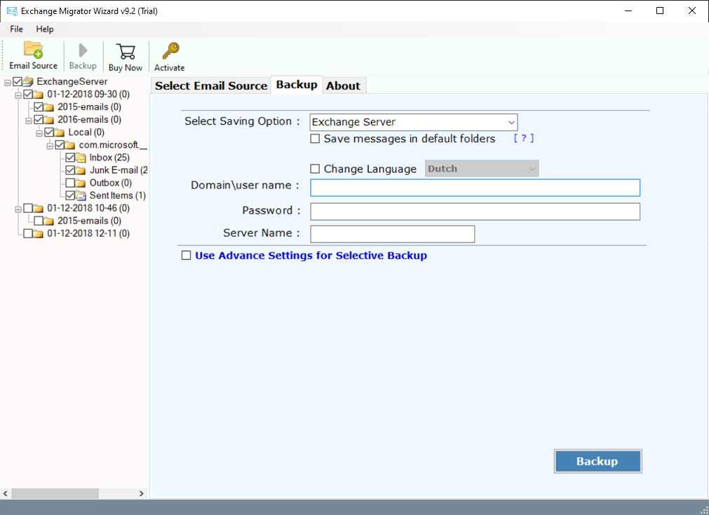Uncheck the Inbox (25) checkbox
Image resolution: width=709 pixels, height=515 pixels.
tap(70, 158)
